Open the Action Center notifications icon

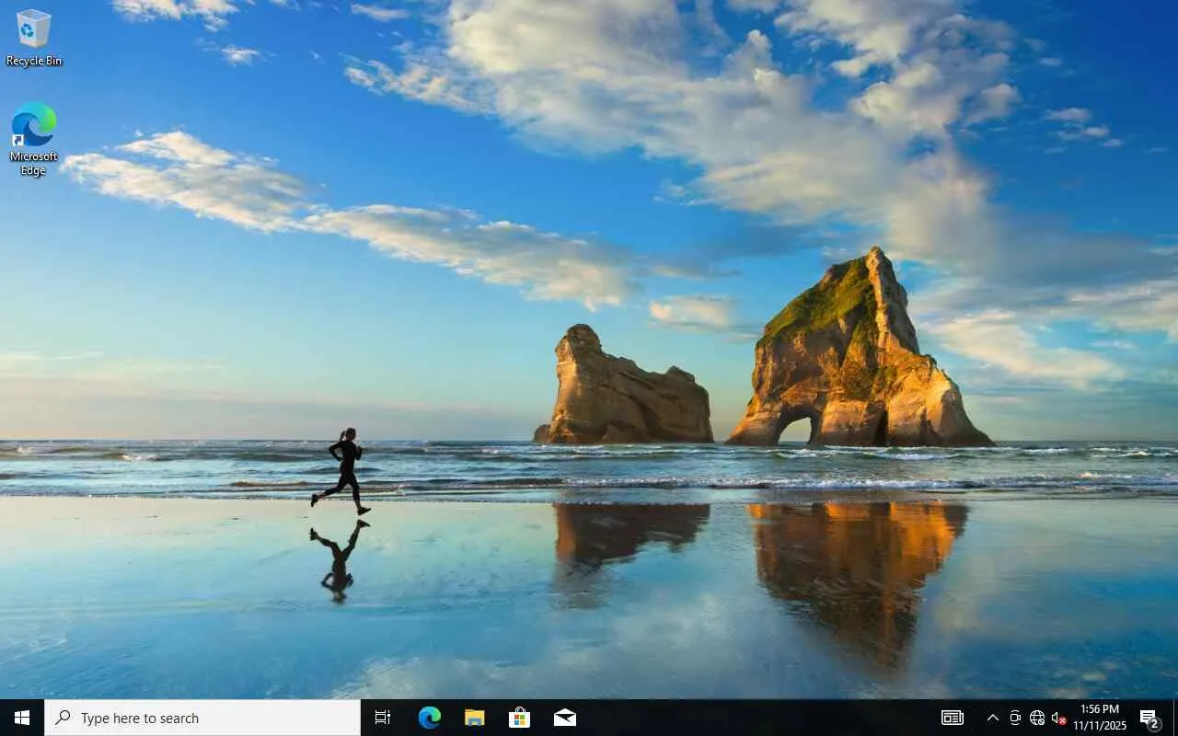click(1149, 718)
